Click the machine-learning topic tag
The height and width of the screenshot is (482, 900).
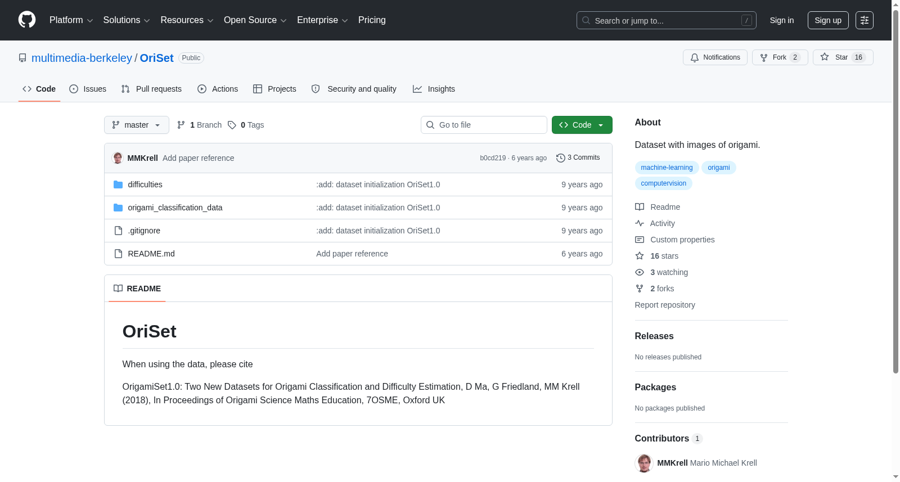[x=667, y=168]
